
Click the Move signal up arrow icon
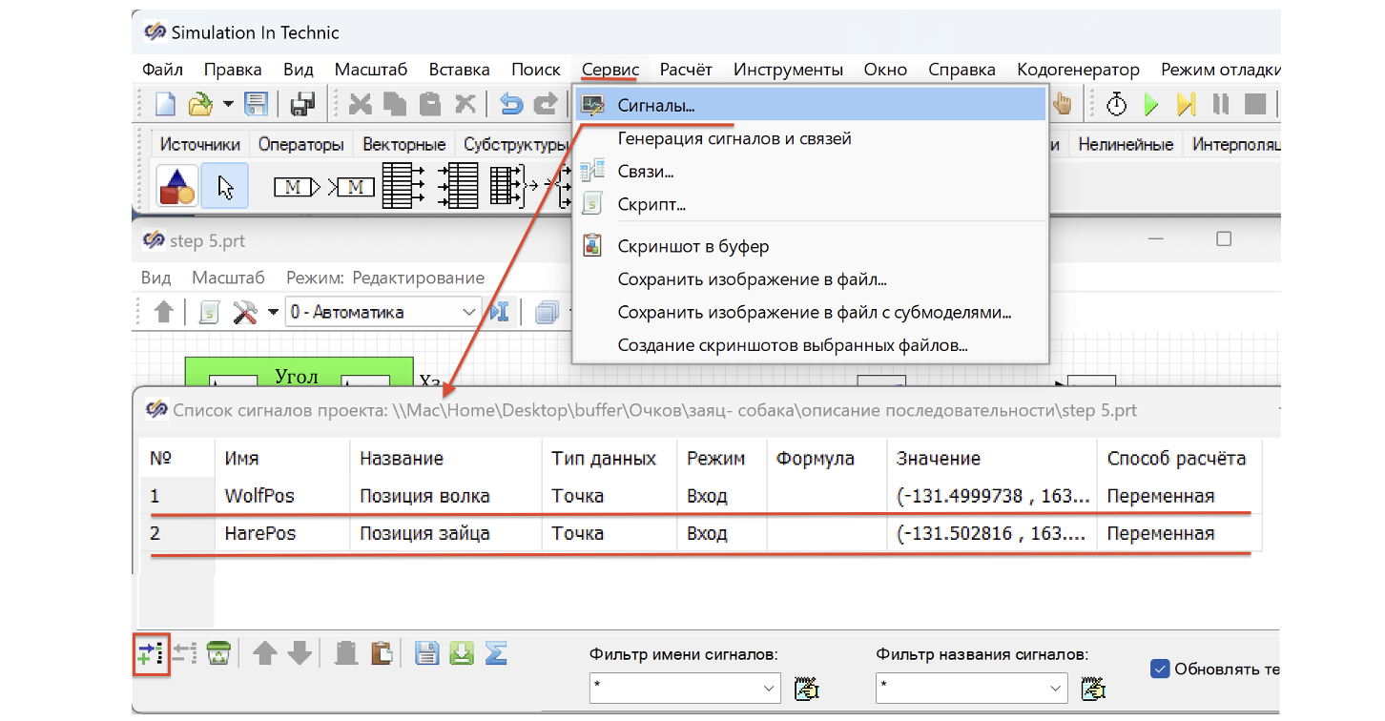click(265, 652)
